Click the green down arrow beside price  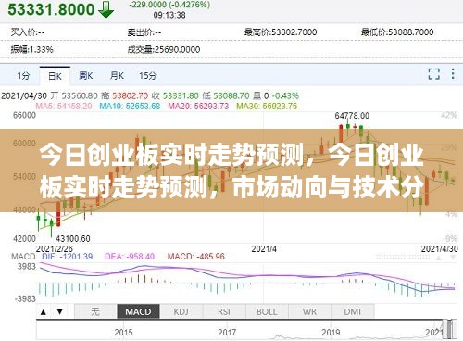click(106, 9)
